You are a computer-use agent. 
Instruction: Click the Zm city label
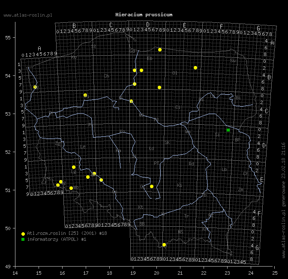click(241, 189)
